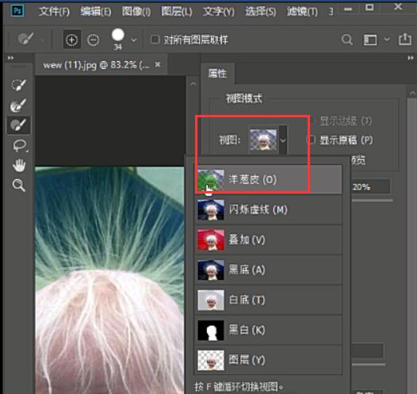Choose 洋葱皮 (O) view mode
Image resolution: width=417 pixels, height=394 pixels.
(269, 180)
